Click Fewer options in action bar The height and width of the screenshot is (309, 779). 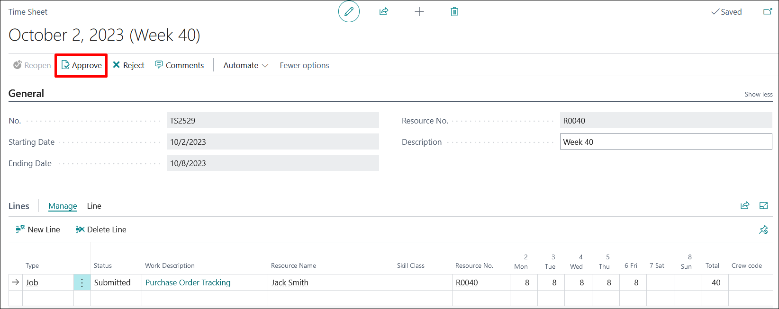point(304,65)
